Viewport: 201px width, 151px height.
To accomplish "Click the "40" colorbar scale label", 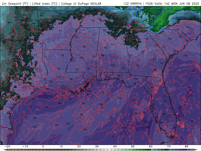I will [x=115, y=146].
